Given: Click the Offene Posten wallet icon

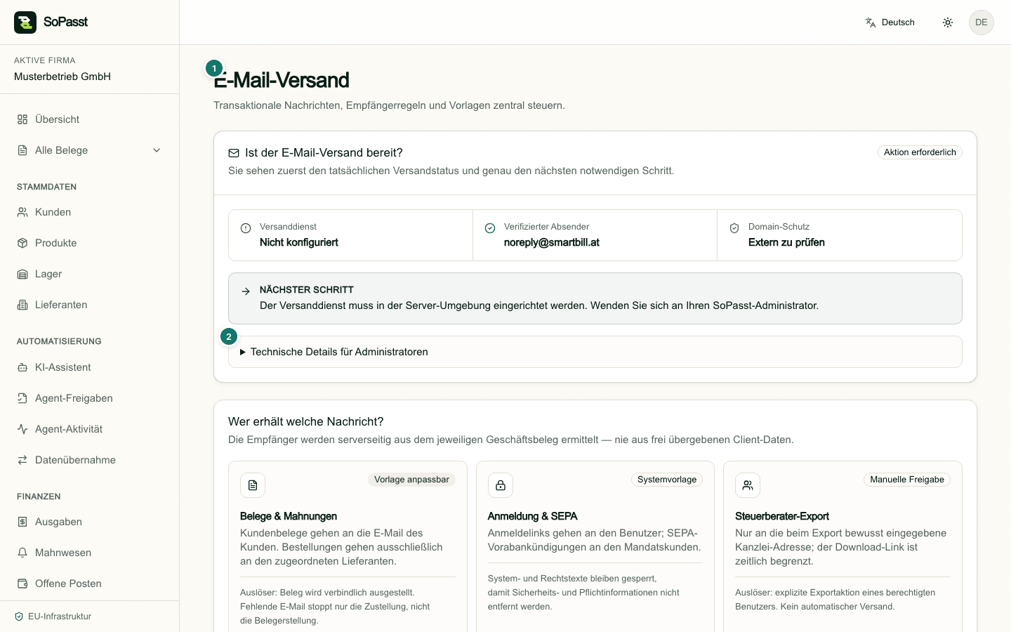Looking at the screenshot, I should (22, 584).
